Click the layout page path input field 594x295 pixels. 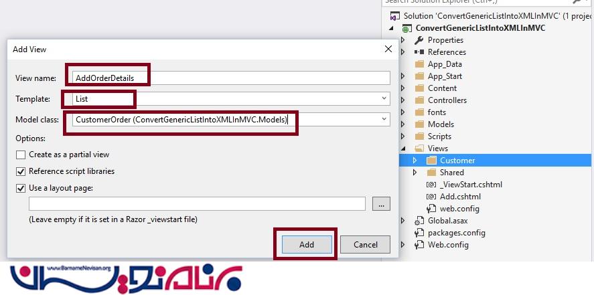pos(197,204)
